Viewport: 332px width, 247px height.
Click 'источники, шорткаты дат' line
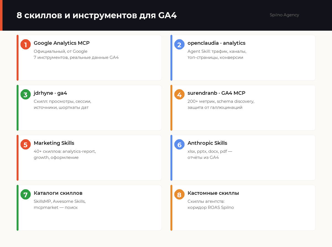61,107
